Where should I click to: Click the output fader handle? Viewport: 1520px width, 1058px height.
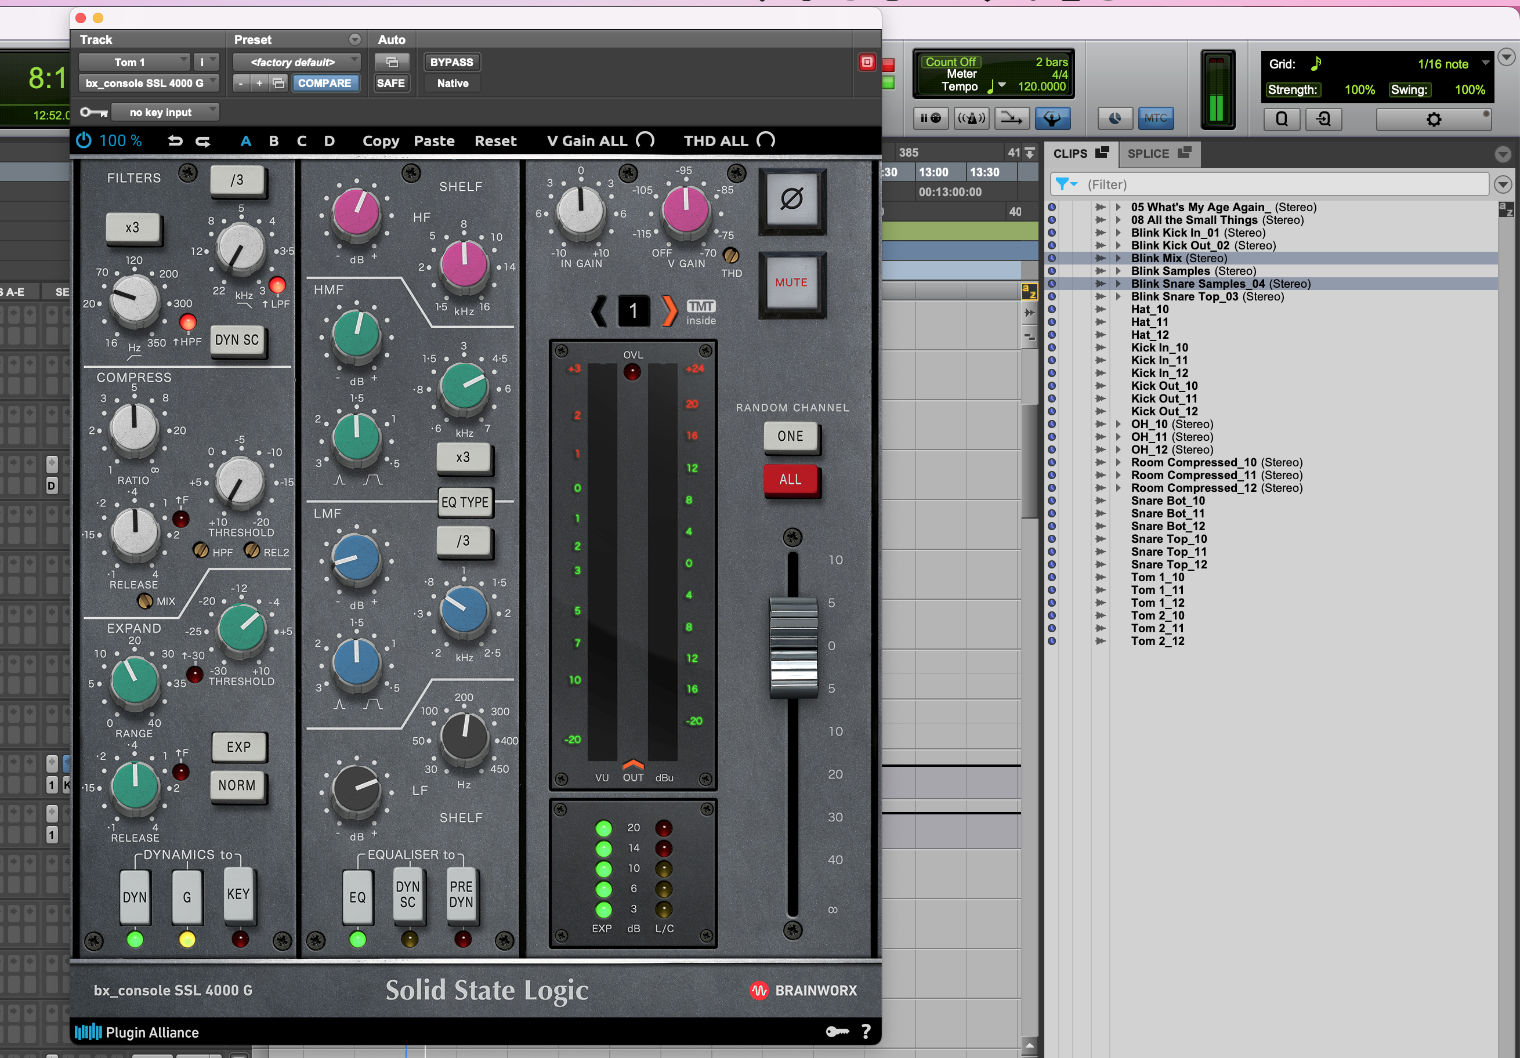793,647
